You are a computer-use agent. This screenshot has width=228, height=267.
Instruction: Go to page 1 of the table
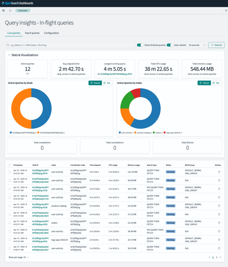click(213, 257)
